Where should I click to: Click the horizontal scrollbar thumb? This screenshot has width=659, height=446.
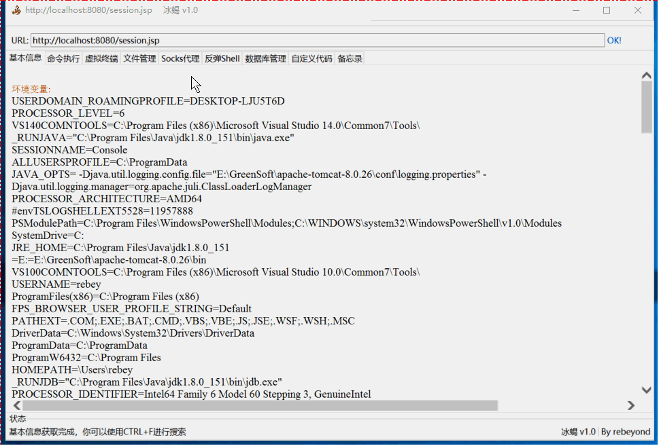pyautogui.click(x=260, y=405)
